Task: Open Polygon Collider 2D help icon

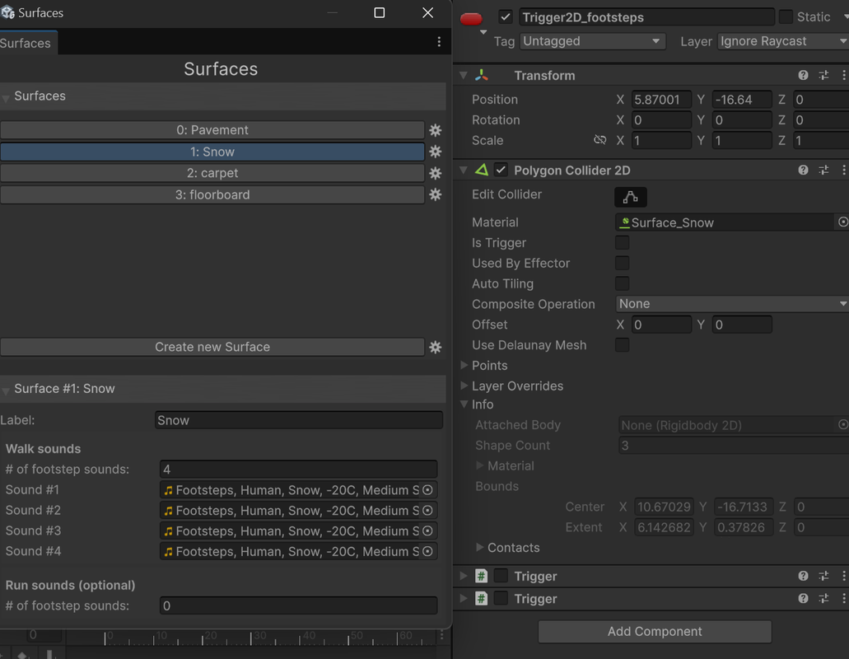Action: pyautogui.click(x=803, y=171)
